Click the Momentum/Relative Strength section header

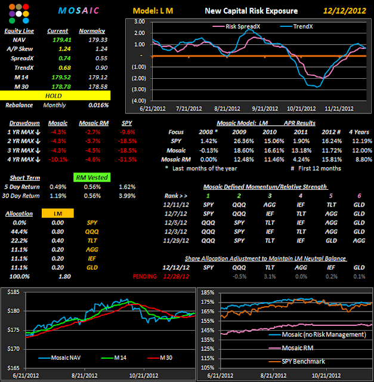(x=265, y=187)
